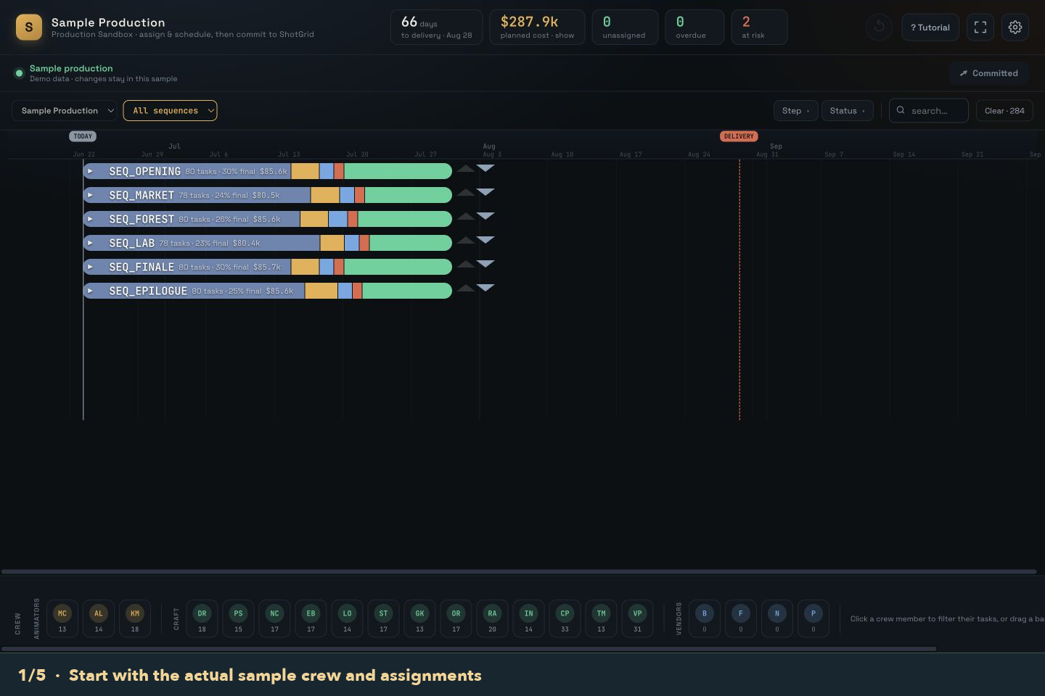The image size is (1045, 696).
Task: Expand the SEQ_MARKET sequence row
Action: (90, 195)
